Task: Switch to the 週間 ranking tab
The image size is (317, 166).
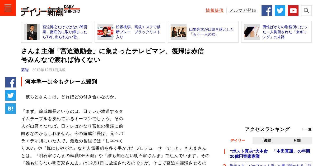Action: [x=267, y=140]
